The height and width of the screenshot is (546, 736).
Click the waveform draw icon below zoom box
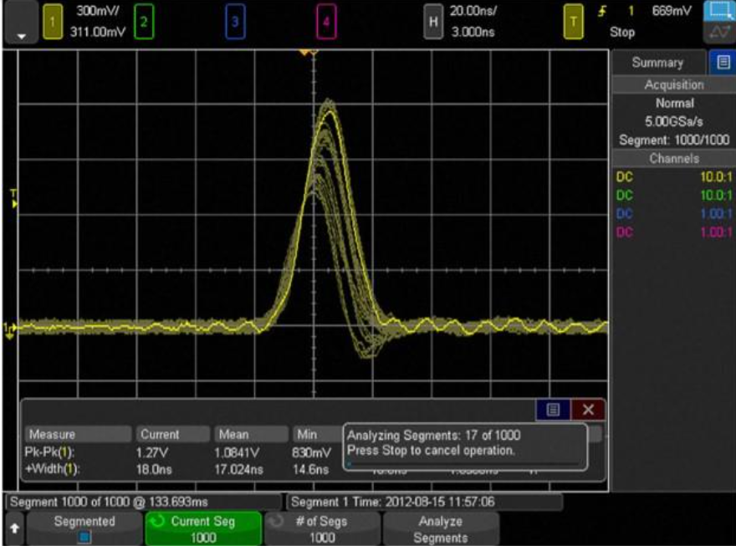[x=718, y=33]
